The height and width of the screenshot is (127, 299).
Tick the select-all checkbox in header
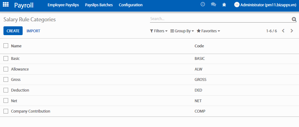tap(6, 46)
